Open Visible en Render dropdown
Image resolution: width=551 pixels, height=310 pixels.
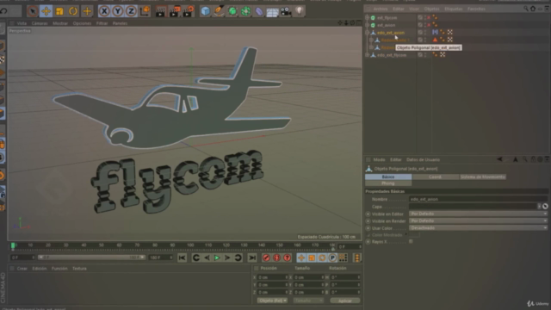[478, 220]
